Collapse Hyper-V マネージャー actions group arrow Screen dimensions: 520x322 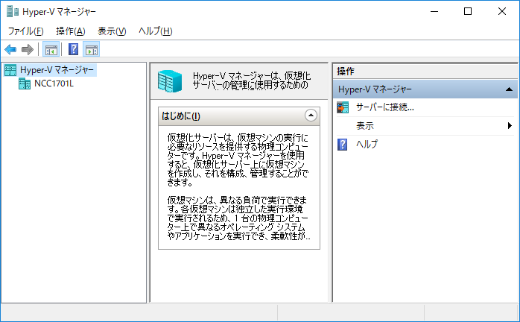click(509, 89)
